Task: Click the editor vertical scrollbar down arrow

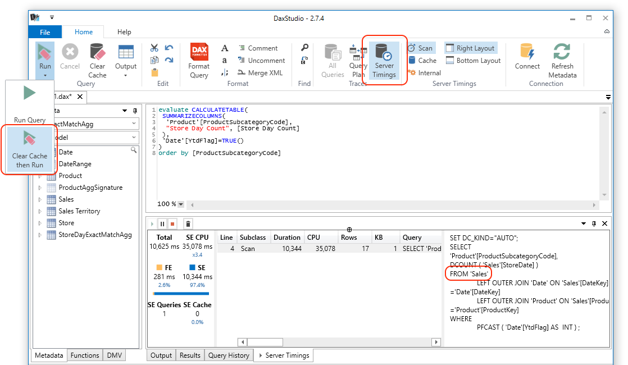Action: [x=604, y=195]
